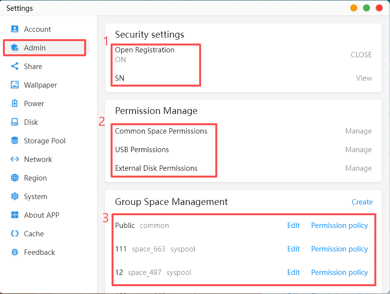Click the Open Registration label

(144, 50)
